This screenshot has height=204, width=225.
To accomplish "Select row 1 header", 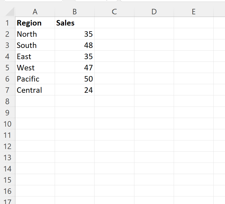I will (x=8, y=23).
